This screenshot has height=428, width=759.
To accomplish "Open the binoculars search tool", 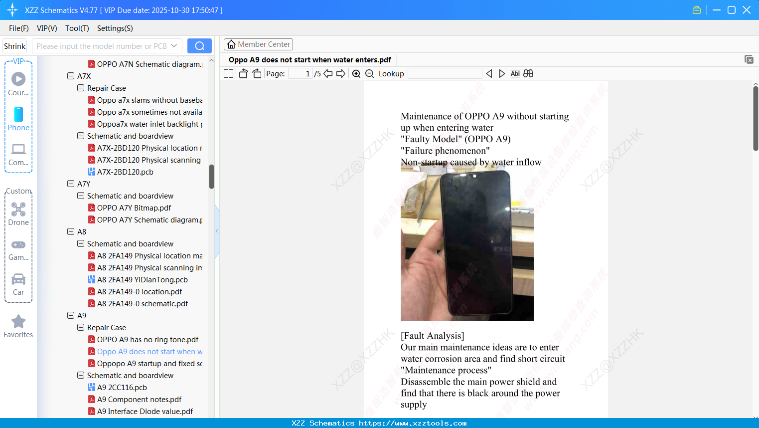I will [528, 73].
